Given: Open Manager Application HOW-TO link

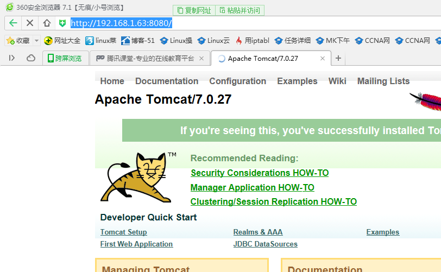Looking at the screenshot, I should click(x=253, y=187).
